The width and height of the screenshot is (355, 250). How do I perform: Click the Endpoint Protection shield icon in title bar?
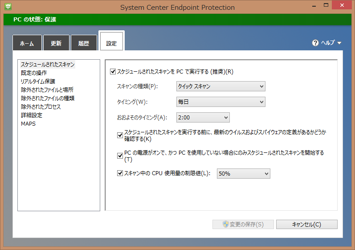(8, 6)
